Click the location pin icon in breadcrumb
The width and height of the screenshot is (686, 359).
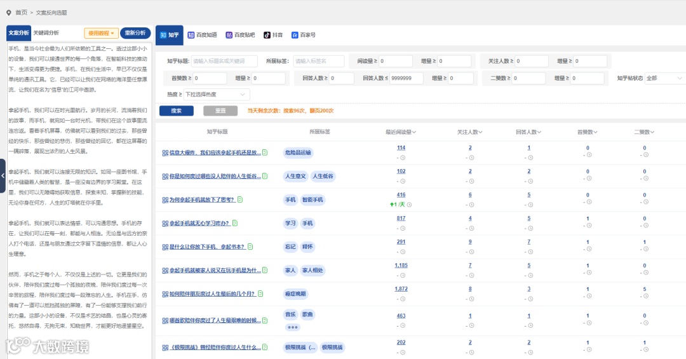[x=8, y=13]
